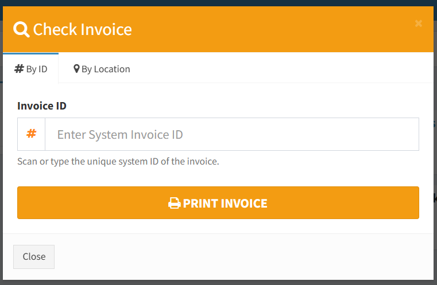Viewport: 437px width, 285px height.
Task: Focus the Enter System Invoice ID field
Action: pos(232,134)
